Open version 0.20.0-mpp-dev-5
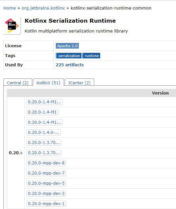Viewport: 176px width, 209px height. click(x=46, y=183)
